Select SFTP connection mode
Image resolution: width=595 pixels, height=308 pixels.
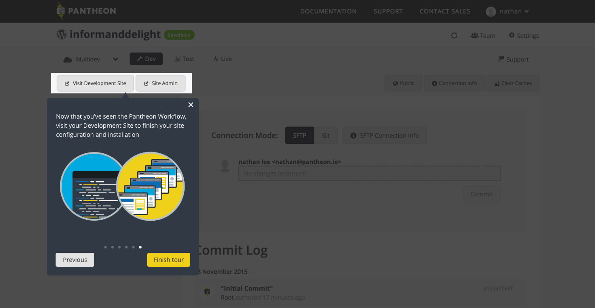[300, 136]
